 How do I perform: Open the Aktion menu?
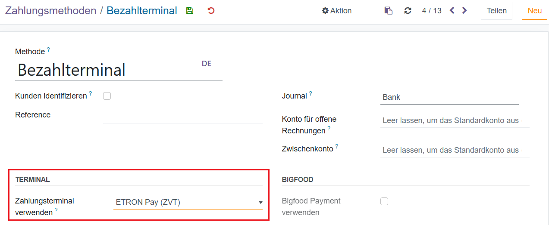point(337,11)
